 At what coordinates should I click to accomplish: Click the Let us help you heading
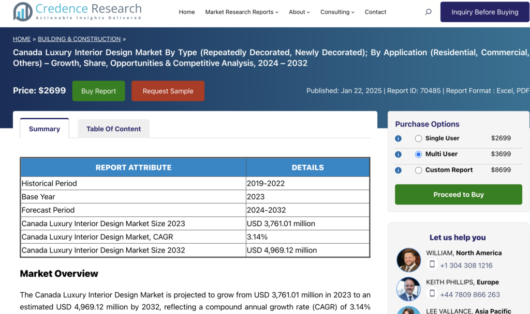point(458,238)
